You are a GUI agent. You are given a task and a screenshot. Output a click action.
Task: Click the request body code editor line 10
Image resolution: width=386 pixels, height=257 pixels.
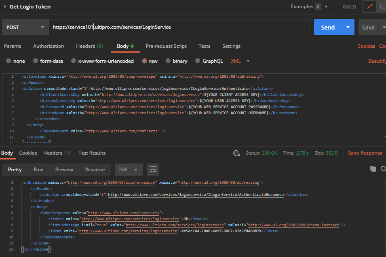(103, 131)
